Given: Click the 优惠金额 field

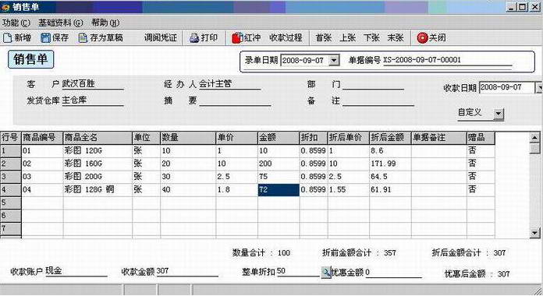Looking at the screenshot, I should (394, 273).
